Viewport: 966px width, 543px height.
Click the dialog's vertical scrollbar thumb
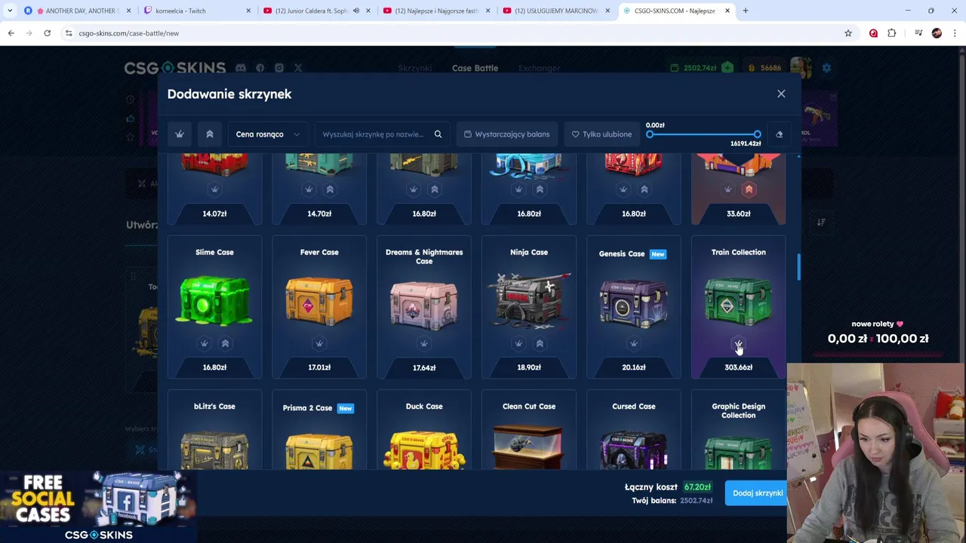(x=798, y=267)
